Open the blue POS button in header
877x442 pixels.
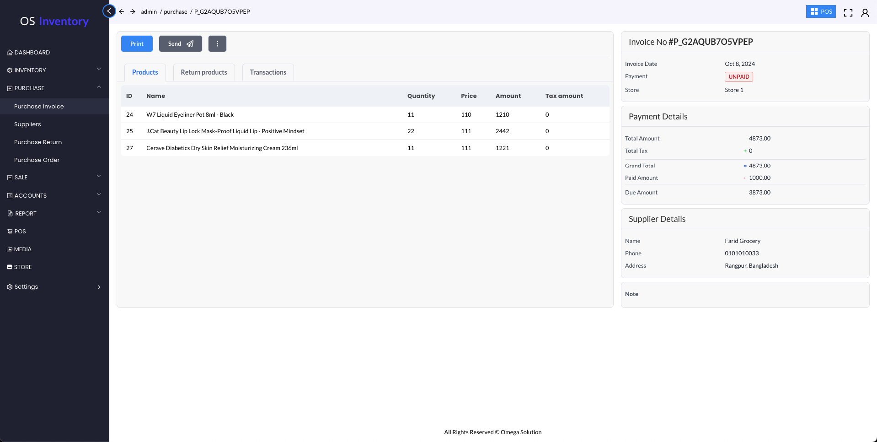820,12
